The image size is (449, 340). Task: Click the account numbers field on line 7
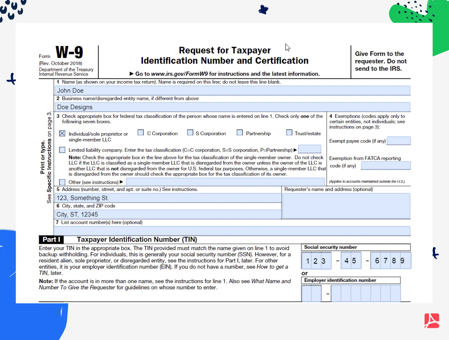(x=232, y=231)
